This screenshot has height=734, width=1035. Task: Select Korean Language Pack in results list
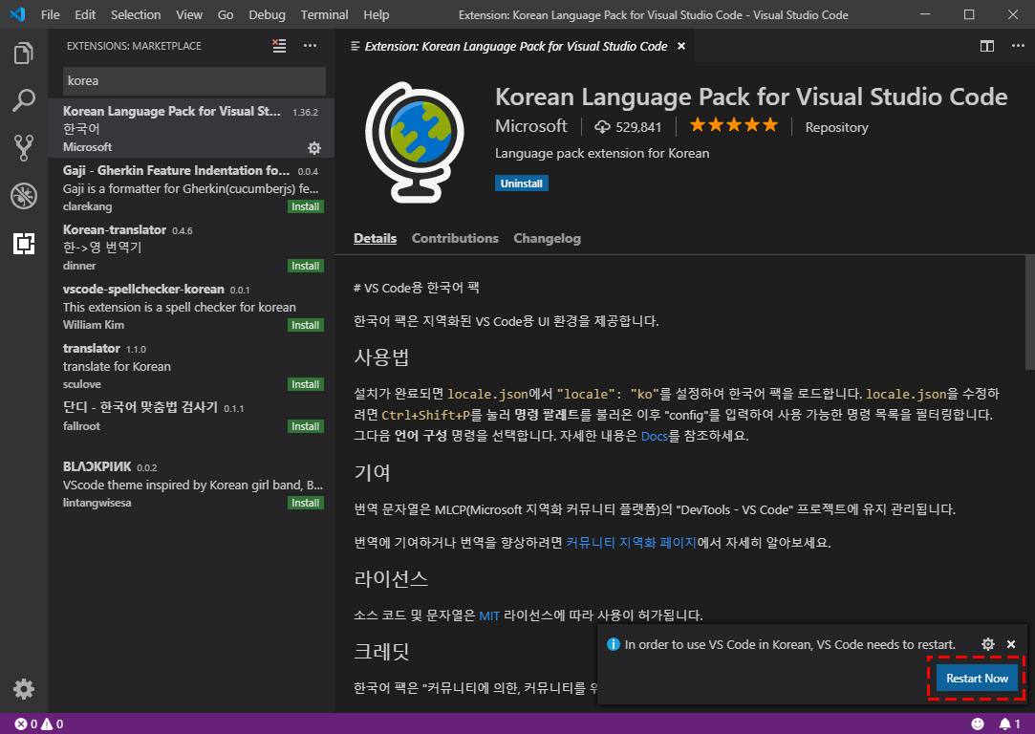click(x=191, y=128)
